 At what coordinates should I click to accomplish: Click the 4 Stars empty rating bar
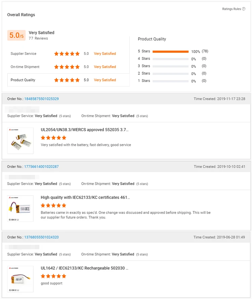click(170, 59)
